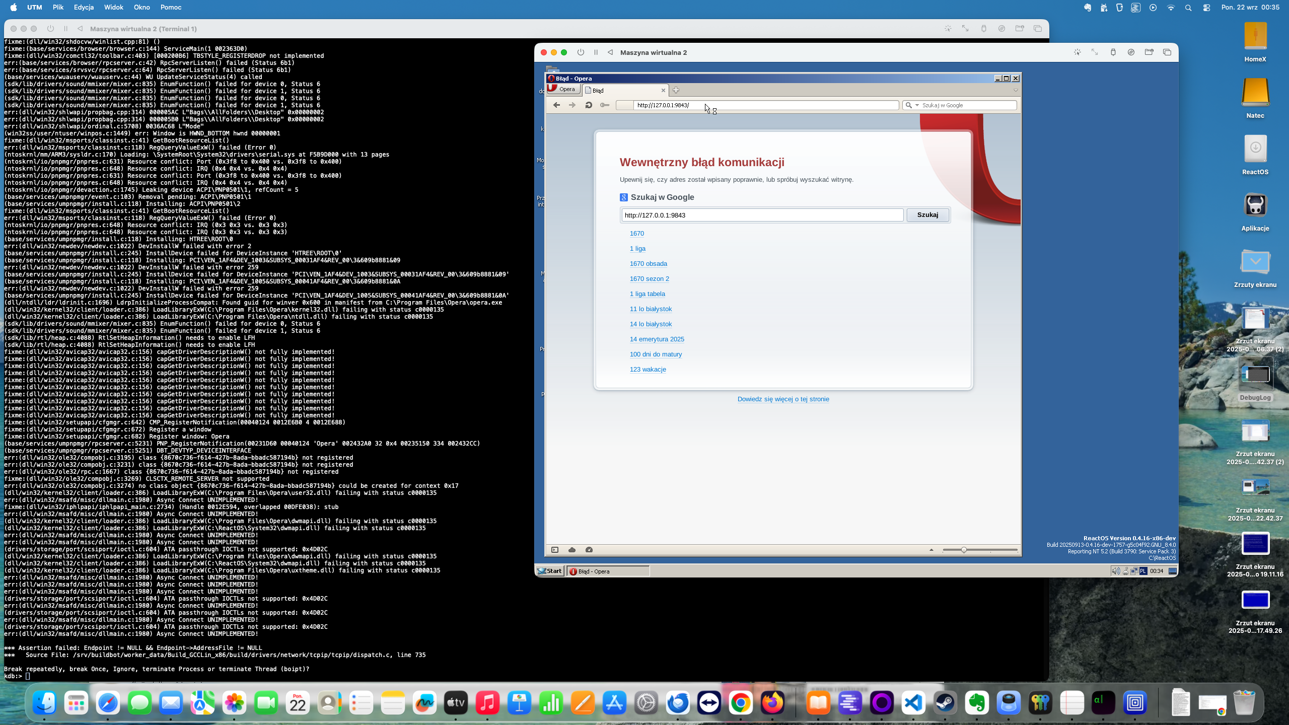
Task: Click the key (password wand) icon
Action: pyautogui.click(x=605, y=105)
